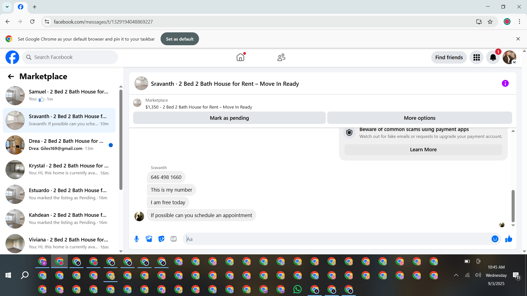Open Windows taskbar search
Image resolution: width=527 pixels, height=296 pixels.
pos(25,275)
